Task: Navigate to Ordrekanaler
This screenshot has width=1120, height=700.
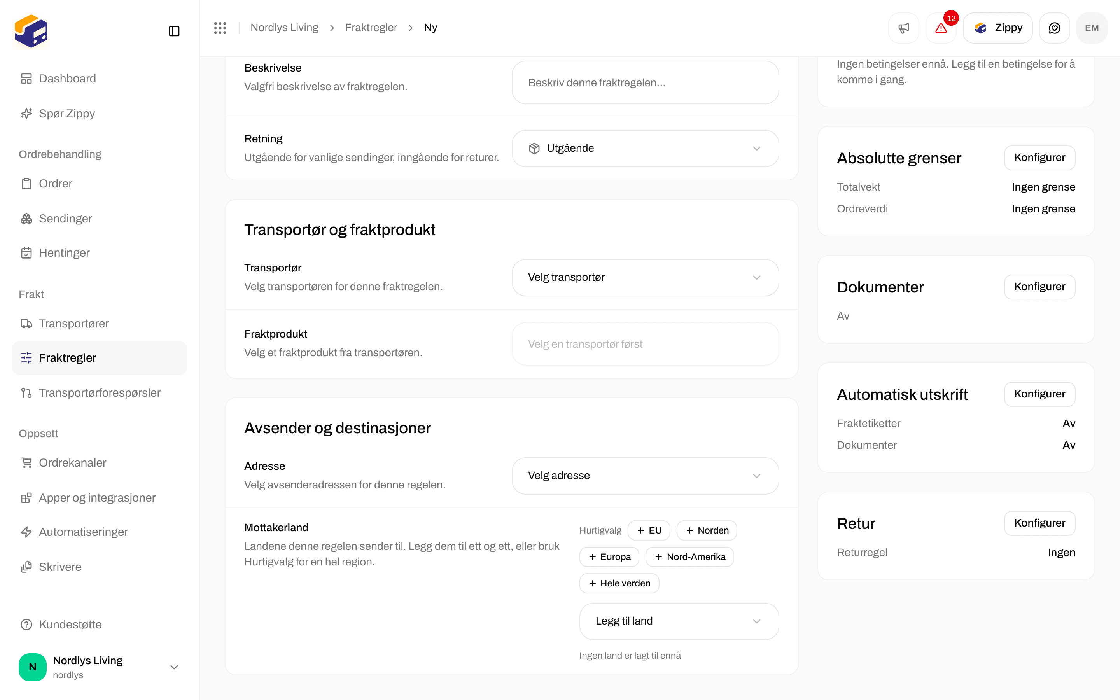Action: click(99, 463)
